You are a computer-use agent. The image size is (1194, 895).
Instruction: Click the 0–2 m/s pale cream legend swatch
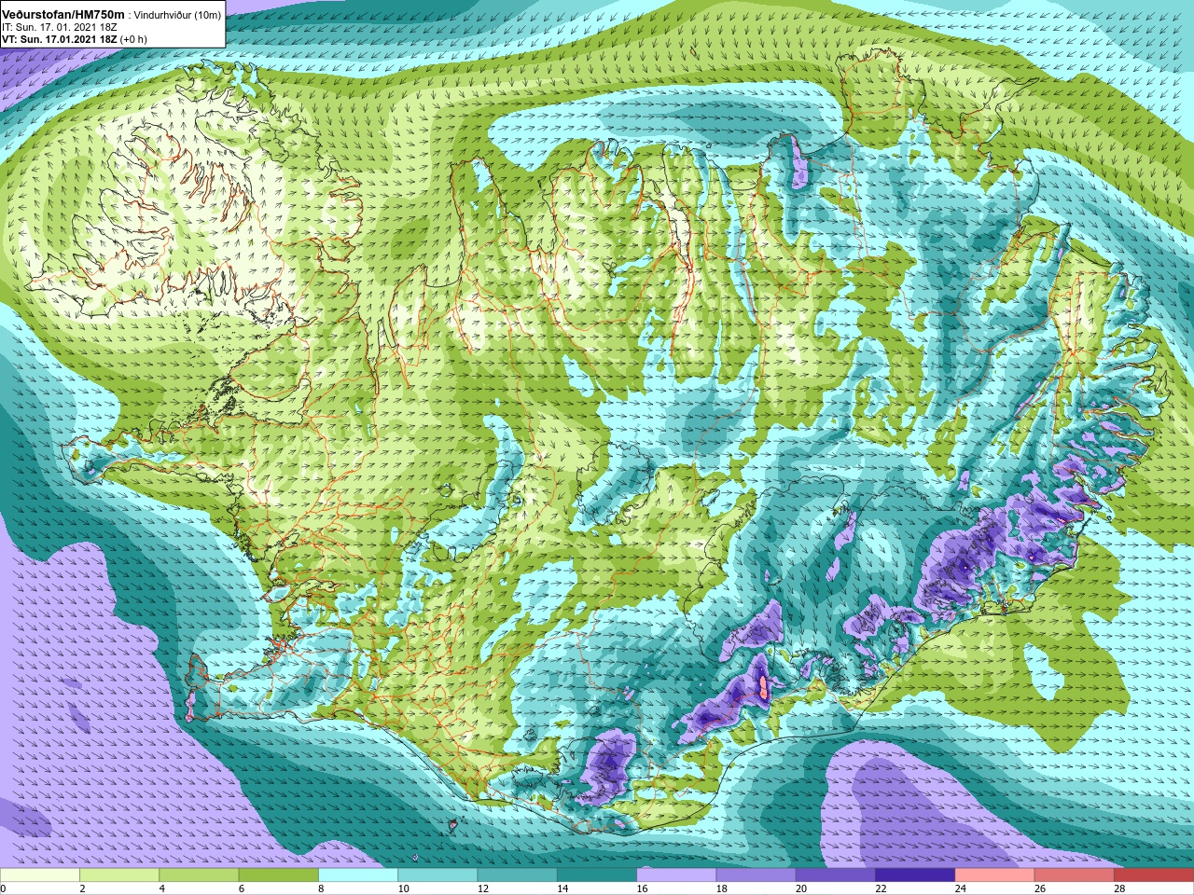[x=40, y=875]
